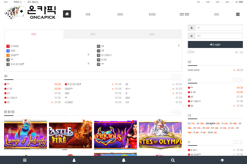The image size is (247, 164).
Task: Go to next slot game thumbnails
Action: (x=179, y=112)
